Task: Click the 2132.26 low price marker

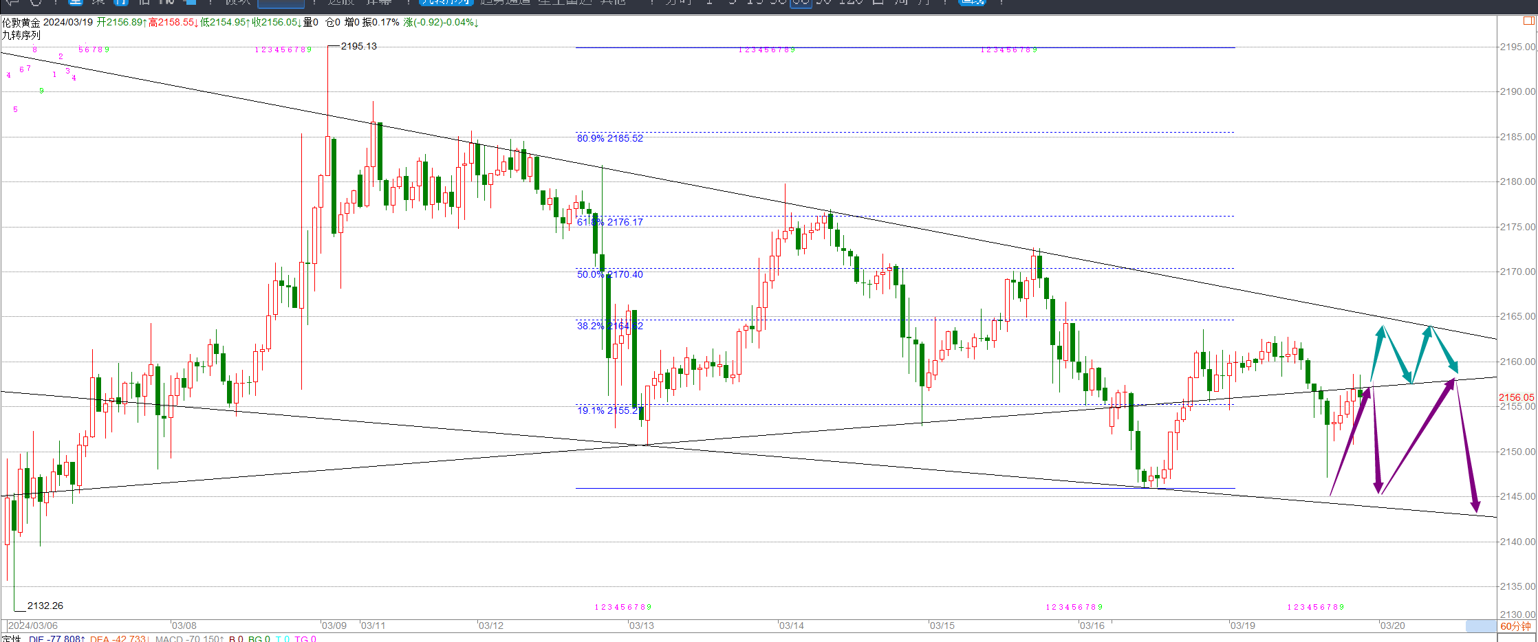Action: point(45,606)
